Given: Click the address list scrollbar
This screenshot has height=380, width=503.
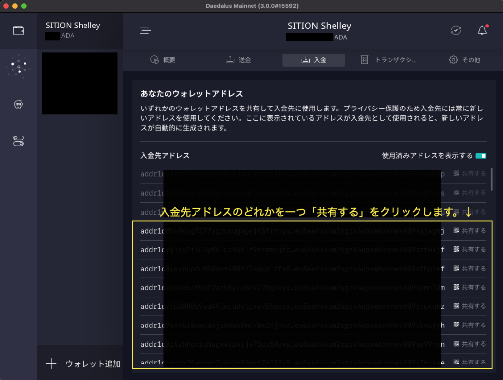Looking at the screenshot, I should point(492,179).
